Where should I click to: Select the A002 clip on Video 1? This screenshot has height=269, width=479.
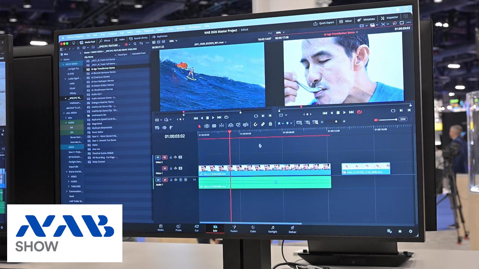click(366, 168)
